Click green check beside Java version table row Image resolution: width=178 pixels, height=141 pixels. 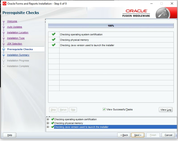tap(54, 45)
